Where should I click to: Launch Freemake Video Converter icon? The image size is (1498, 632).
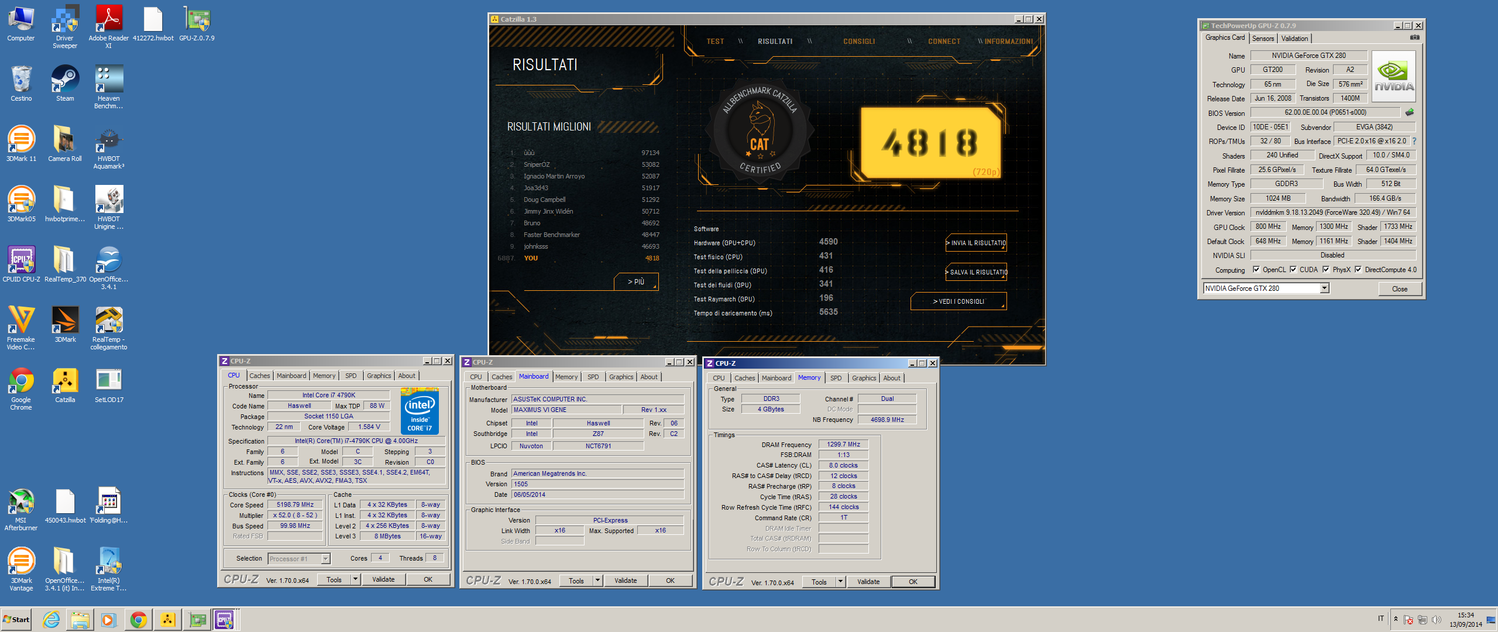21,328
